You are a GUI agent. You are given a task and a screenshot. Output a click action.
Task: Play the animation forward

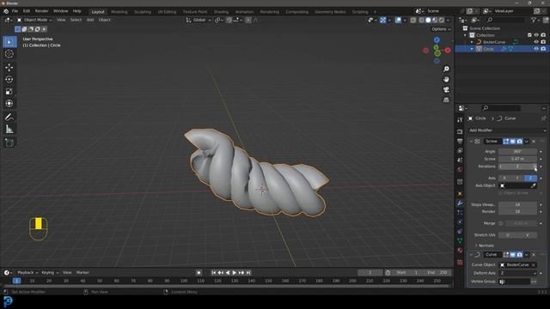pyautogui.click(x=235, y=273)
